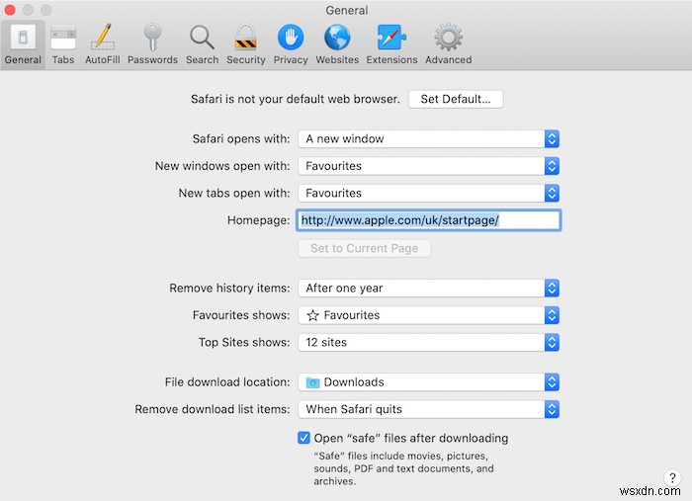Open the Extensions puzzle pane

click(391, 44)
